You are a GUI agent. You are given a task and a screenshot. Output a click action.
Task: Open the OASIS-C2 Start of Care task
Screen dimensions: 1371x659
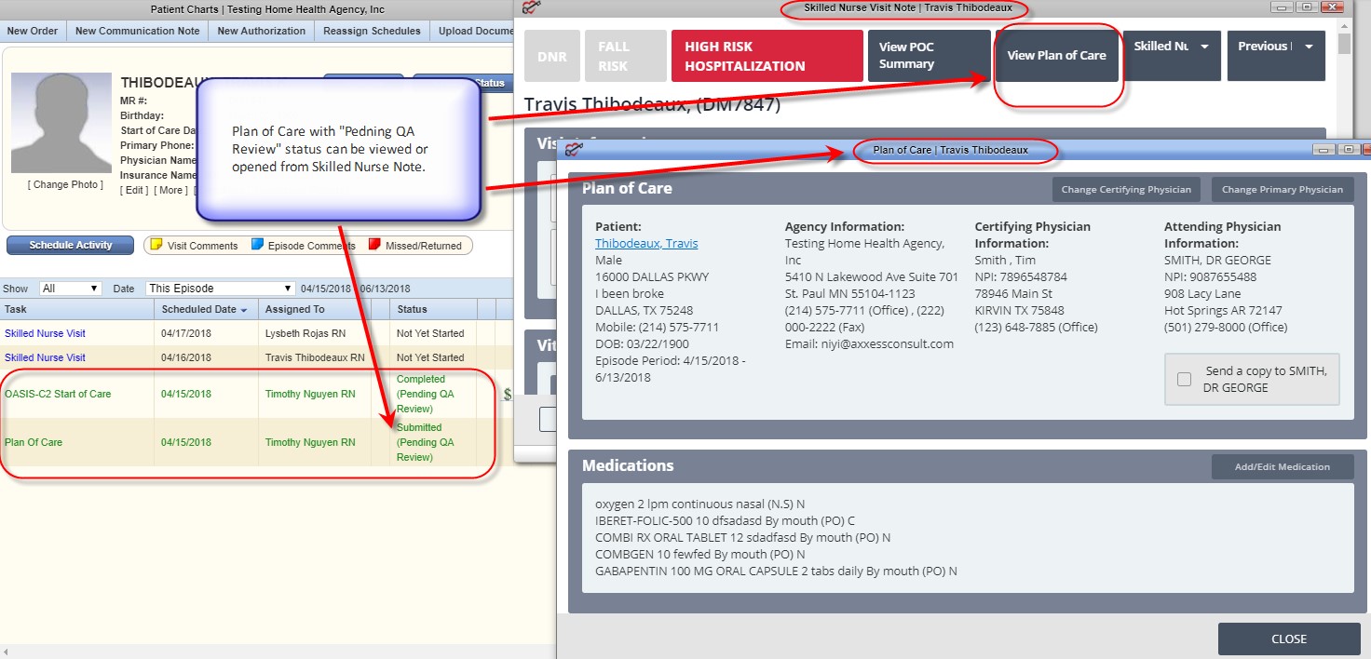[58, 394]
